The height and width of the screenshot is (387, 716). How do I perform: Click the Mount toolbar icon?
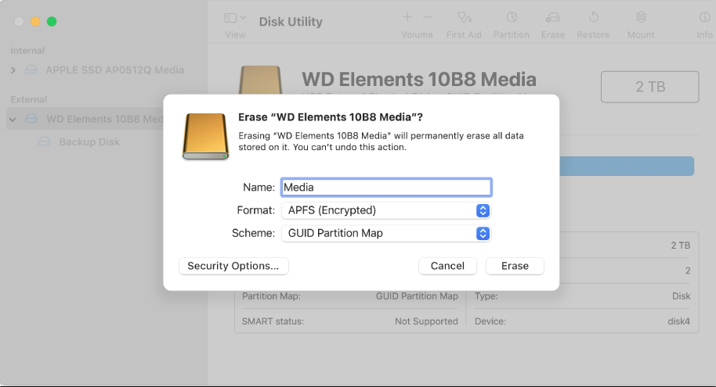click(641, 17)
